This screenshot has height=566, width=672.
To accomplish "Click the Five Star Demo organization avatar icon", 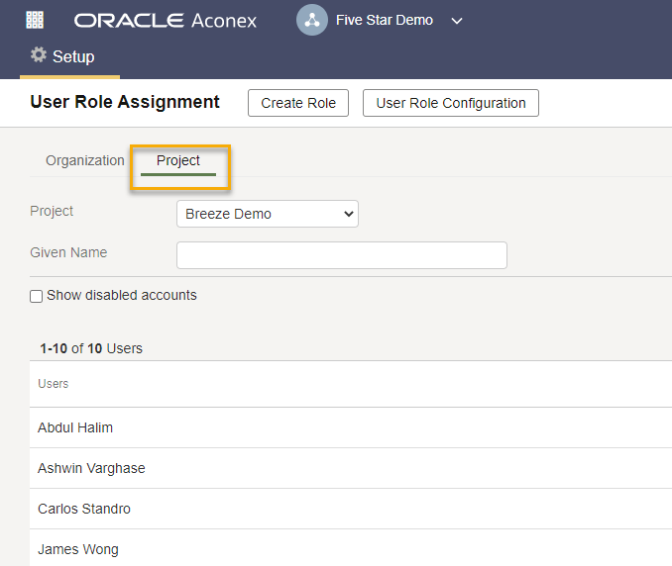I will [312, 20].
